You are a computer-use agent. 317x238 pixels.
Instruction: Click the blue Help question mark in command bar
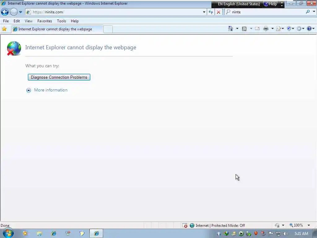(x=310, y=29)
